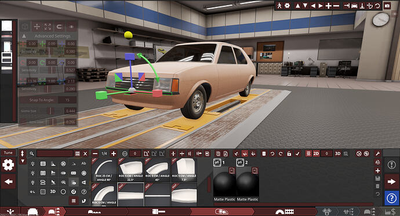Choose ROC 25 CM / ANGLE 90° fixture
This screenshot has height=216, width=400.
pyautogui.click(x=104, y=170)
